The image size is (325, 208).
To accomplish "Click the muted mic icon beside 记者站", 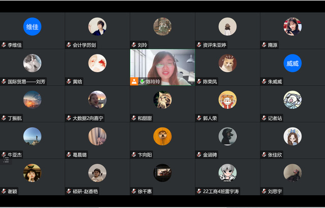I will [264, 118].
